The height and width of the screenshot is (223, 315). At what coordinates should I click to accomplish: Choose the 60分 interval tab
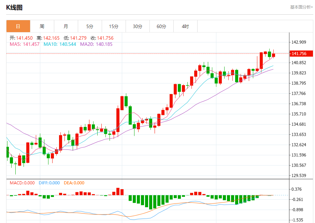click(x=161, y=26)
